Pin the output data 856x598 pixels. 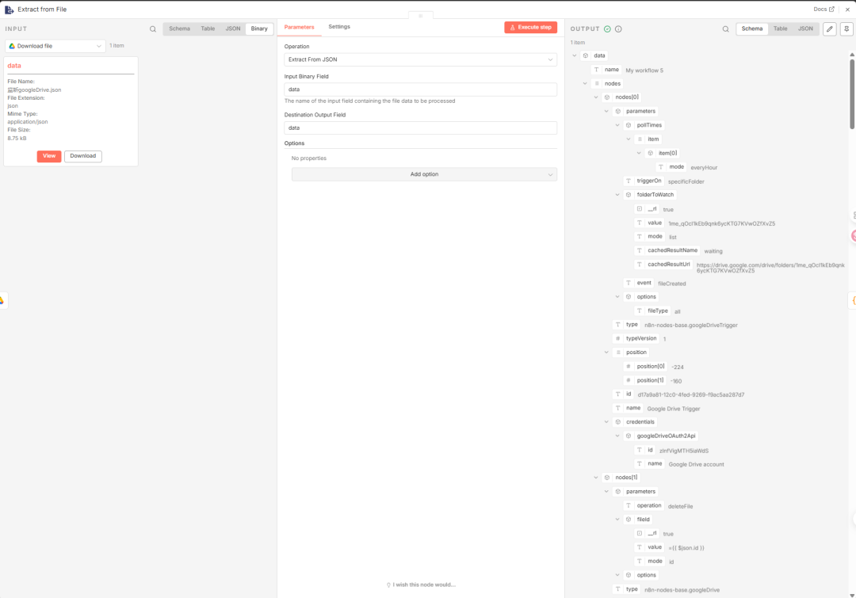click(x=846, y=29)
